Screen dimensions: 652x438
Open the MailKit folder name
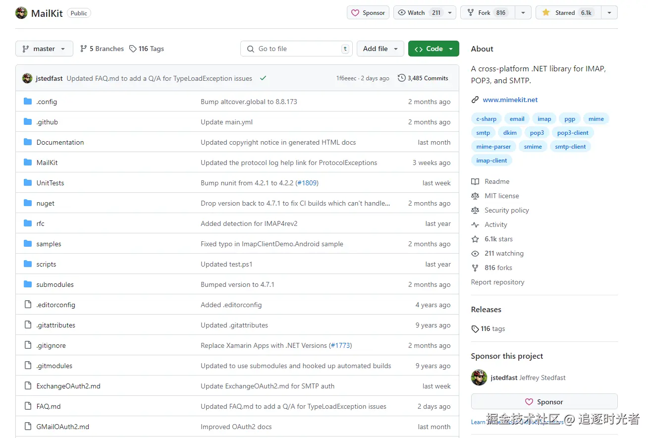(47, 163)
